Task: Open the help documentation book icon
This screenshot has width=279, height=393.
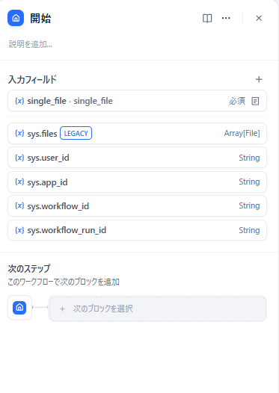Action: click(x=207, y=18)
